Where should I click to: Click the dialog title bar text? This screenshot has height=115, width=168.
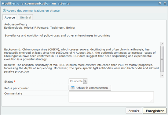click(36, 4)
